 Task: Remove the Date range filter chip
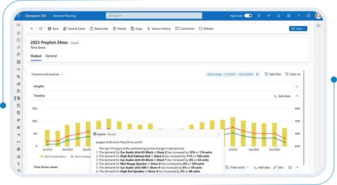coord(257,74)
